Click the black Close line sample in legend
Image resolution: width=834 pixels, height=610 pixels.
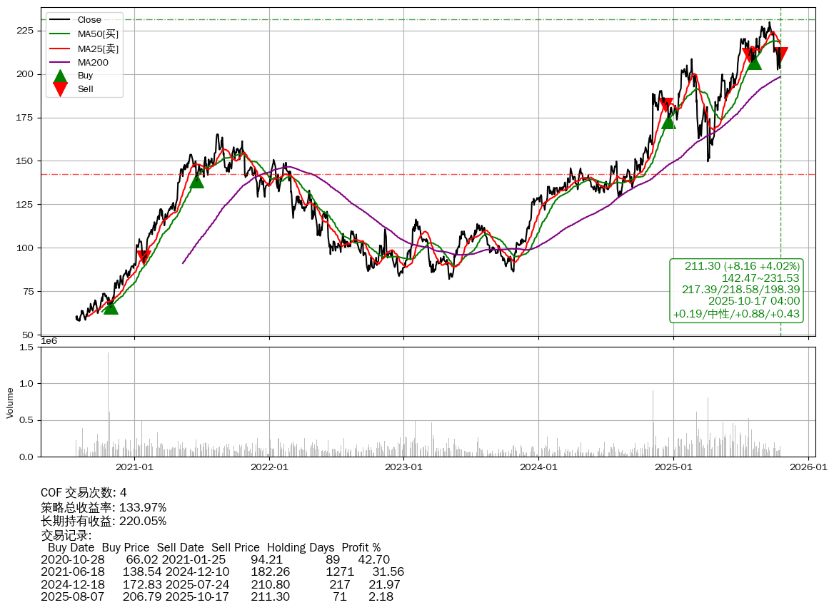tap(61, 20)
